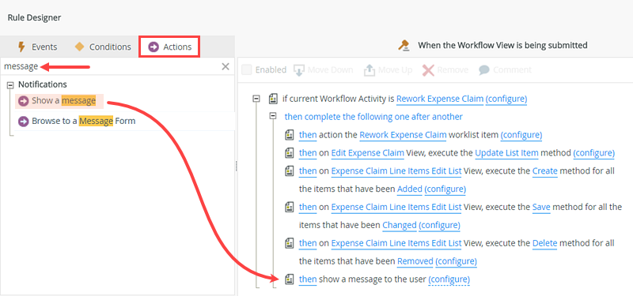Configure the Create method action
The image size is (633, 296).
(x=445, y=189)
